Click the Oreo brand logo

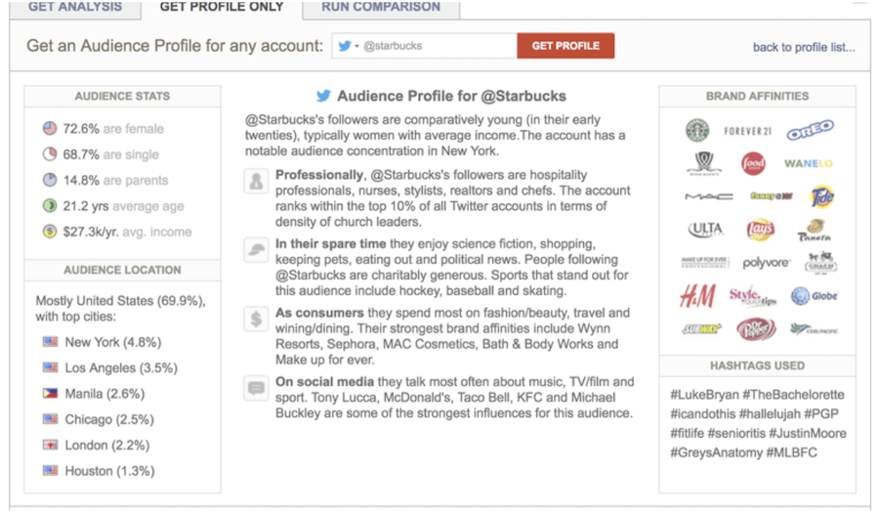810,131
